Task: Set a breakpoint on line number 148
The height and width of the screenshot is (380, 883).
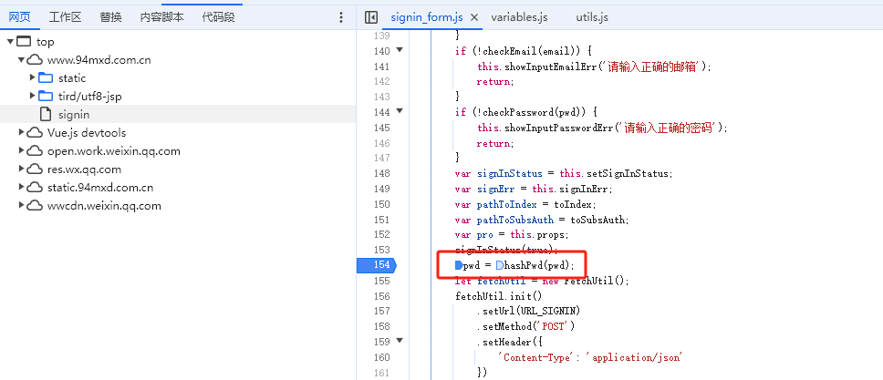Action: click(x=382, y=173)
